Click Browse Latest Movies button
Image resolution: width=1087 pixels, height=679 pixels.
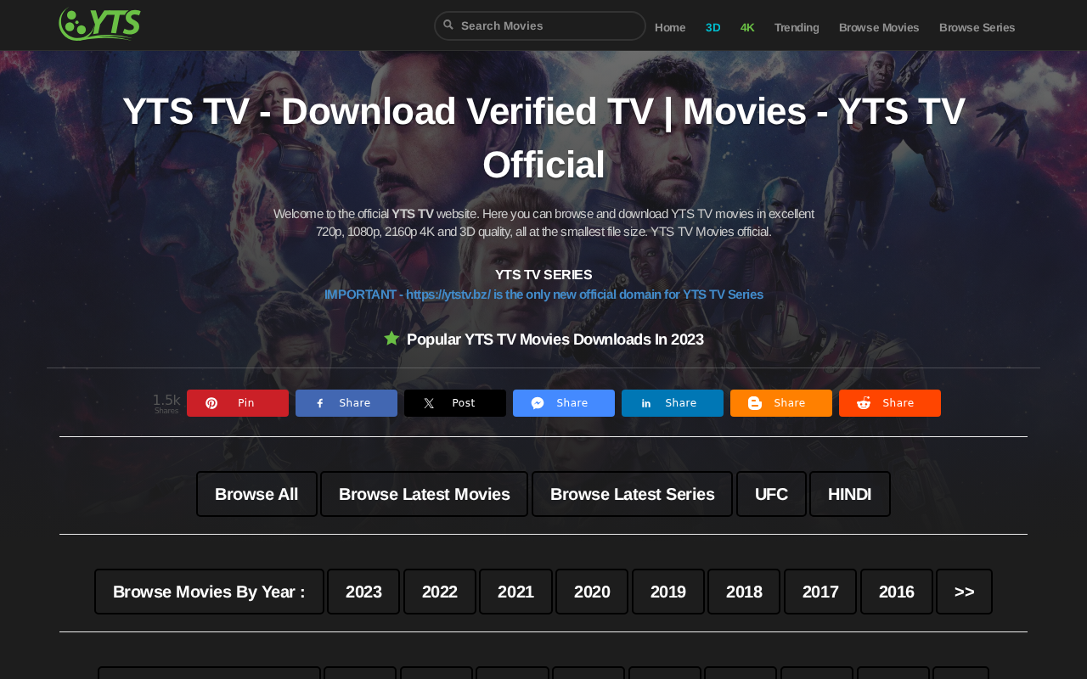tap(425, 494)
